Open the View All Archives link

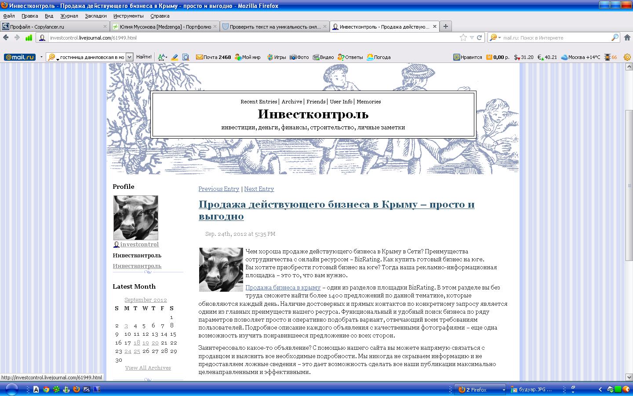[x=148, y=368]
